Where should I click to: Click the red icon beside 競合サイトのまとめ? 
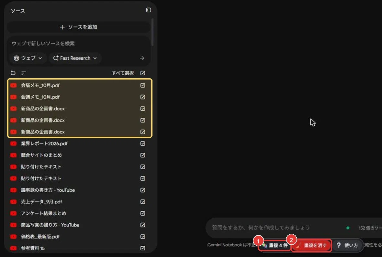pyautogui.click(x=13, y=155)
